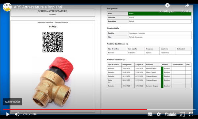
Task: Click the green 'In uso' status cell
Action: (160, 14)
